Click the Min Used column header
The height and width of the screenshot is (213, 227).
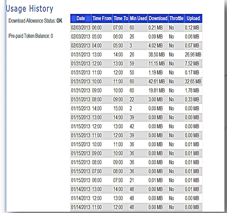coord(138,18)
